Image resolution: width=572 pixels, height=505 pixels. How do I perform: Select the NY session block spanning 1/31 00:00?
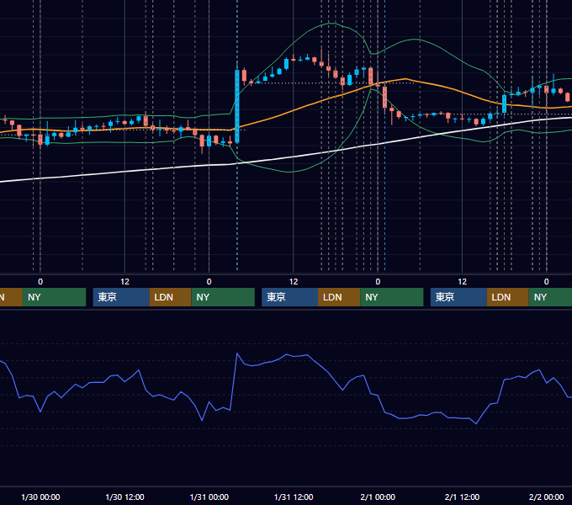[x=223, y=297]
